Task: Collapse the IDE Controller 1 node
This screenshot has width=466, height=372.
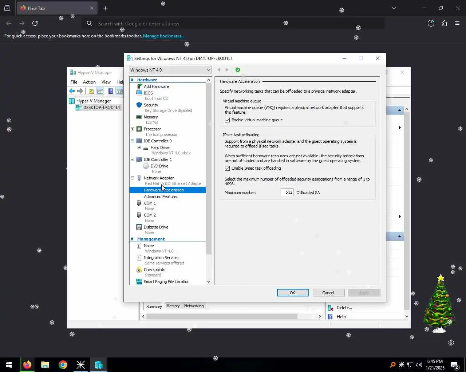Action: 132,159
